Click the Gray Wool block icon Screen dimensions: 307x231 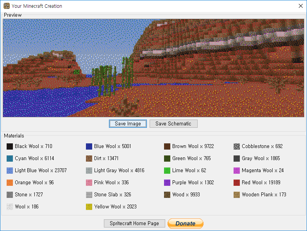[237, 159]
